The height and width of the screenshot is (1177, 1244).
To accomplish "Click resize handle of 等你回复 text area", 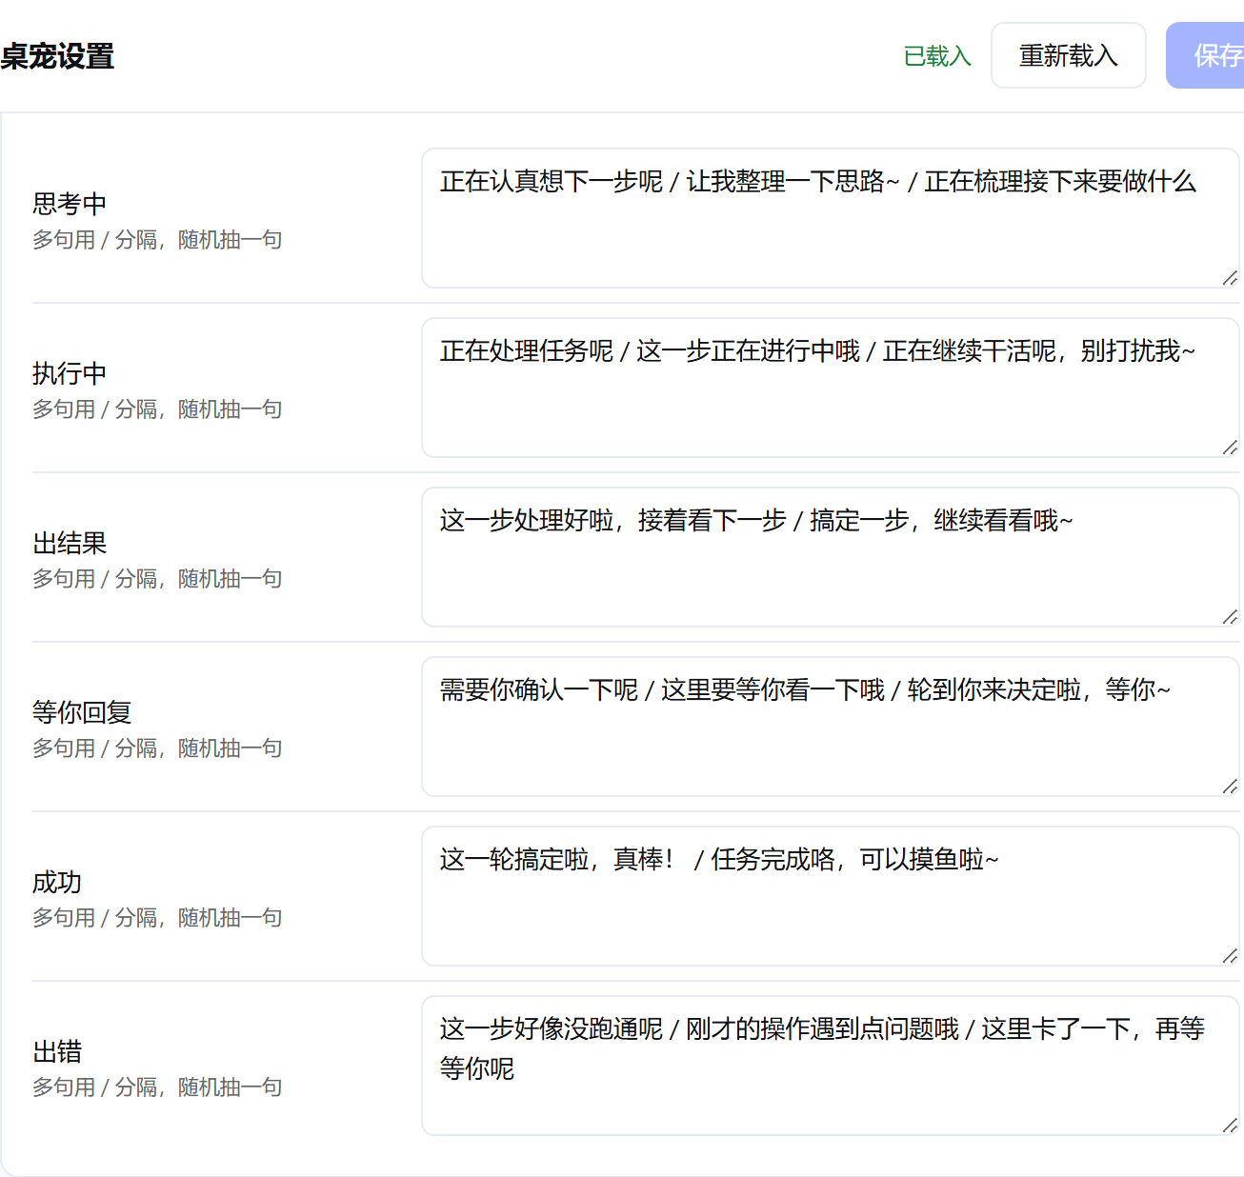I will point(1230,787).
